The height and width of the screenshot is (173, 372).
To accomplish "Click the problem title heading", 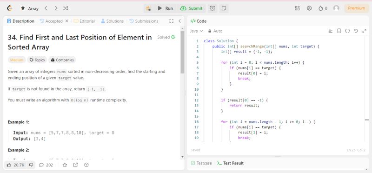I will coord(80,42).
